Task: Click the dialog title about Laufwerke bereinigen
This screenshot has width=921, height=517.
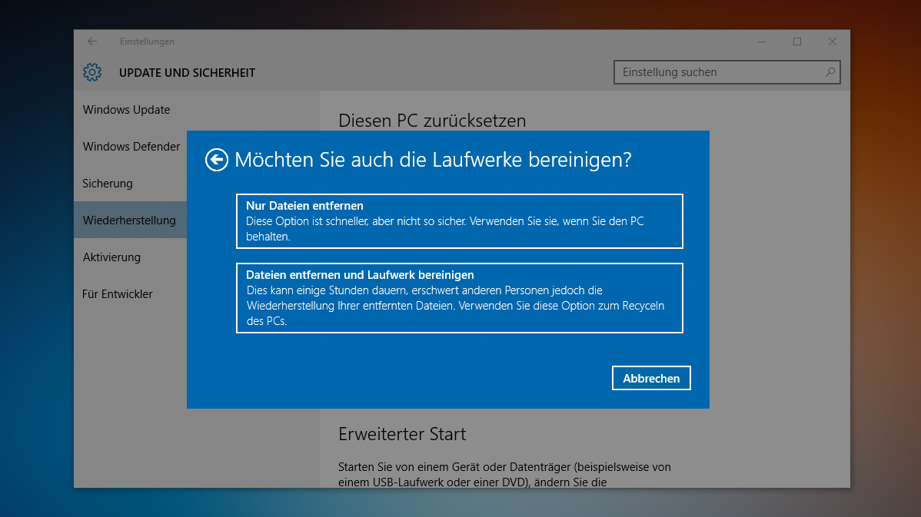Action: coord(433,160)
